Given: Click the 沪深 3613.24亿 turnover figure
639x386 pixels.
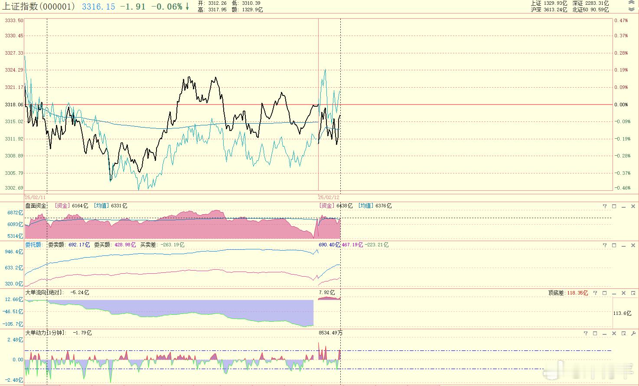Looking at the screenshot, I should click(549, 10).
